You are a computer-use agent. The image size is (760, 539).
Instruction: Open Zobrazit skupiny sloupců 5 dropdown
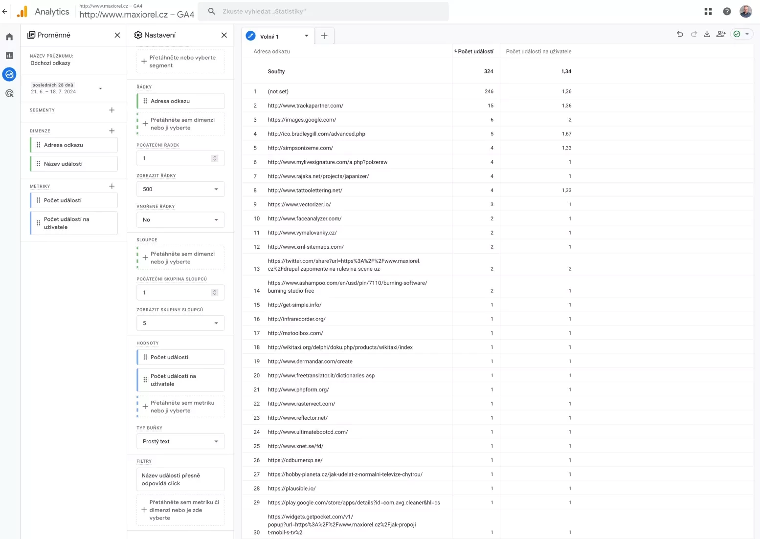[x=180, y=323]
